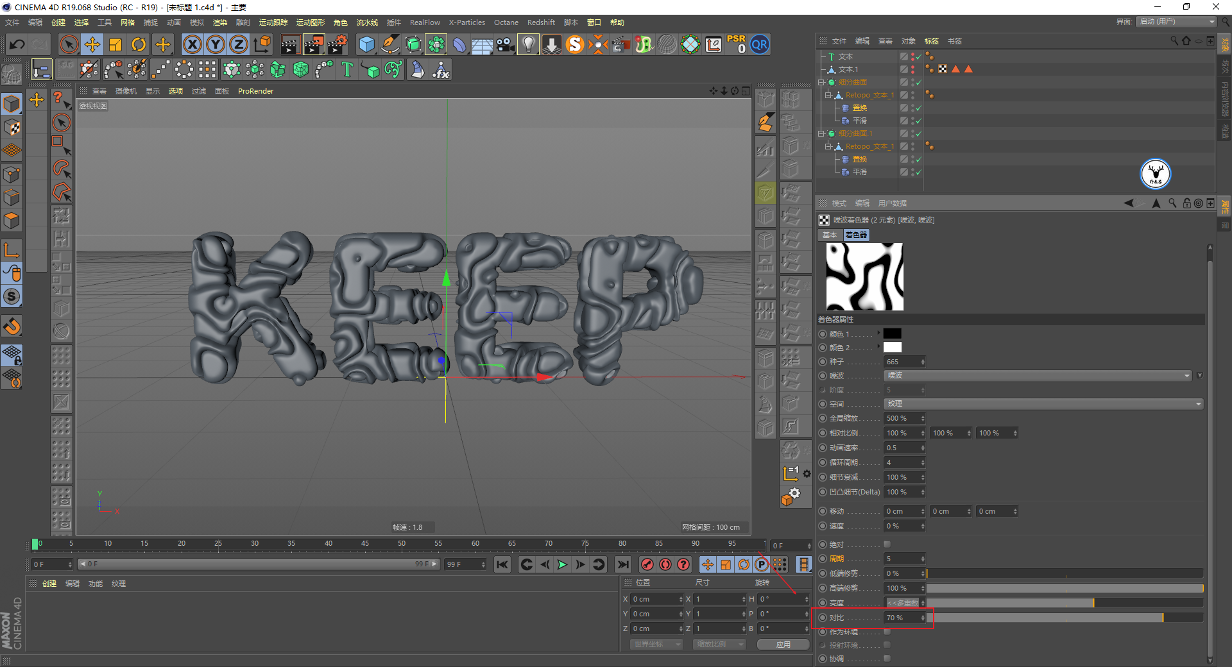The image size is (1232, 667).
Task: Click the PSR 0 reset icon
Action: 737,44
